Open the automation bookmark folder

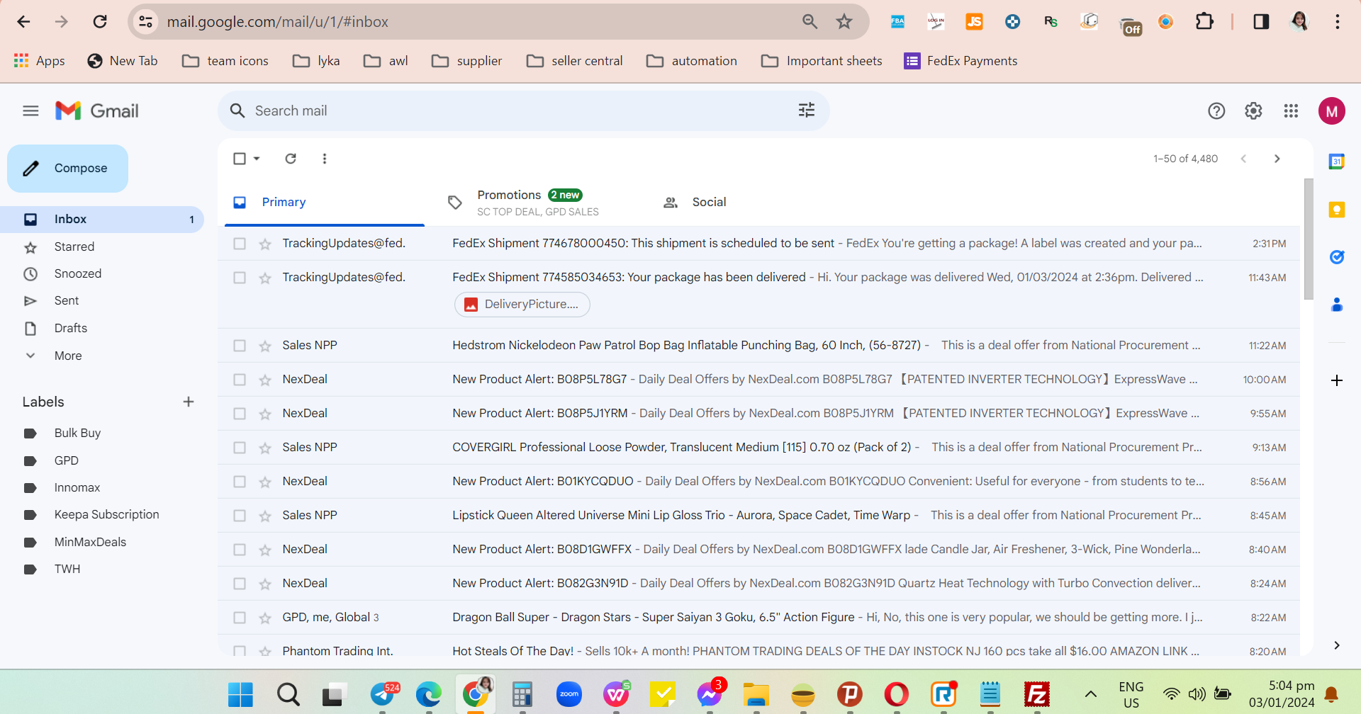tap(692, 61)
